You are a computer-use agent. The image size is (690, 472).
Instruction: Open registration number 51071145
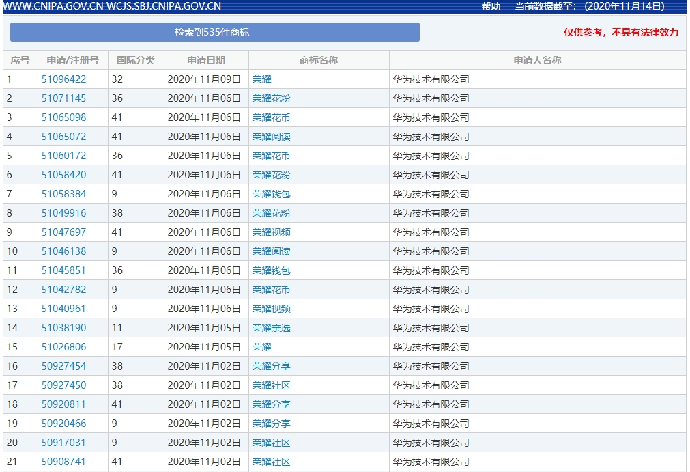(x=63, y=98)
